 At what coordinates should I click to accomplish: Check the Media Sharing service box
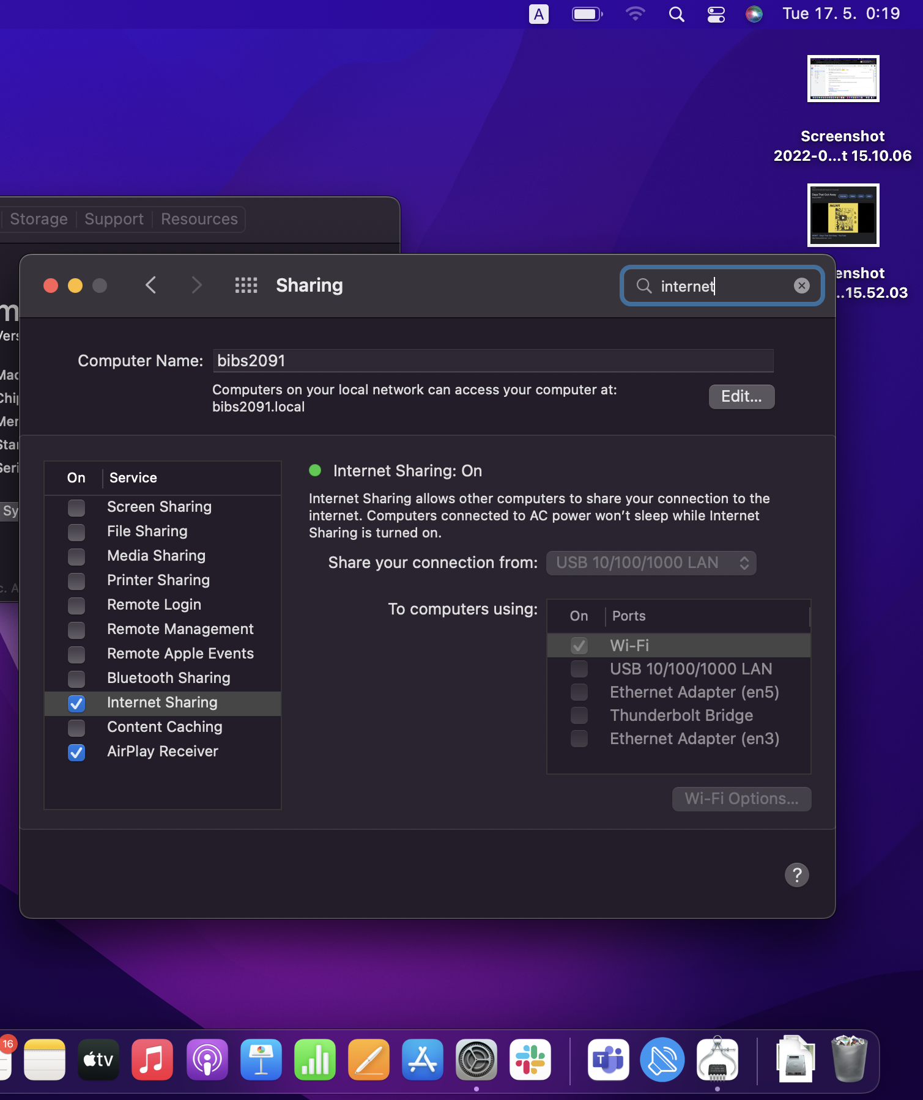pyautogui.click(x=76, y=556)
